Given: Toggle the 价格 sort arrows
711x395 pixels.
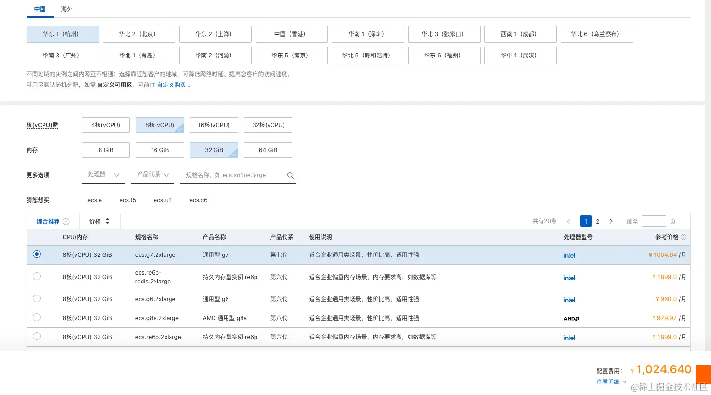Looking at the screenshot, I should [x=107, y=221].
